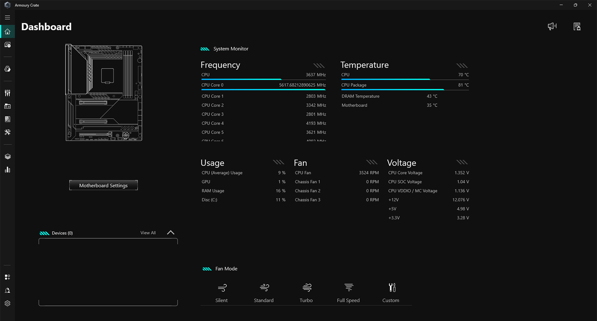Click the "CPU Fan" speed row
Viewport: 597px width, 321px height.
pos(337,173)
